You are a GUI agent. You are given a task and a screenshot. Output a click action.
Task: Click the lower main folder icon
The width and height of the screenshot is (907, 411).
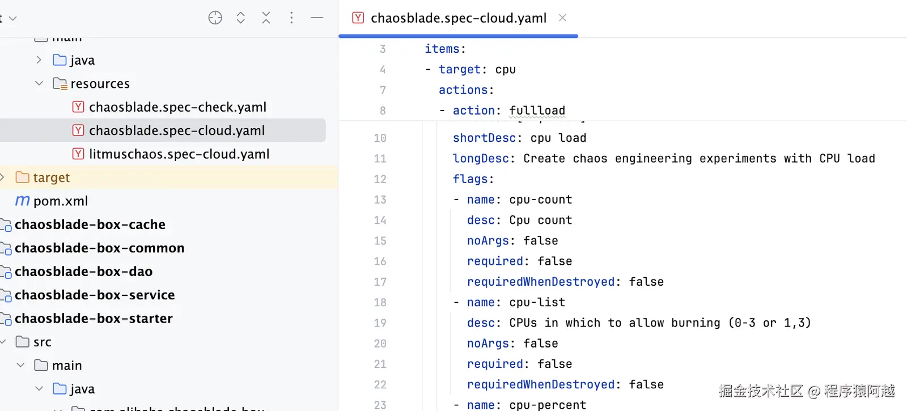[41, 365]
